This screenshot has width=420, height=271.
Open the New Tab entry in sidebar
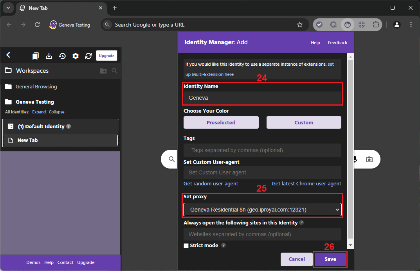(60, 140)
